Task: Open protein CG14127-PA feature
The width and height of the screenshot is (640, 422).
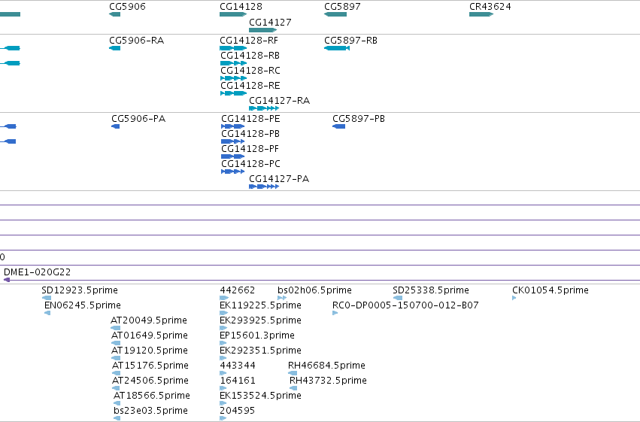Action: point(279,179)
